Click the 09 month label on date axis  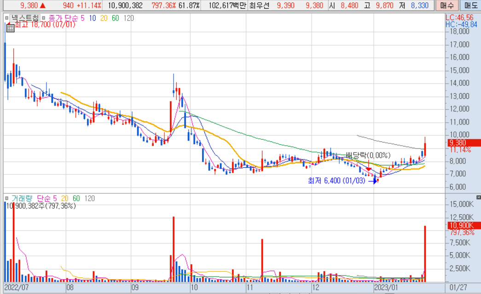pyautogui.click(x=135, y=288)
